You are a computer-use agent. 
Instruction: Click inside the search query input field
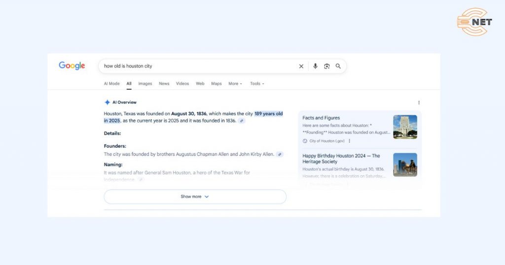197,66
